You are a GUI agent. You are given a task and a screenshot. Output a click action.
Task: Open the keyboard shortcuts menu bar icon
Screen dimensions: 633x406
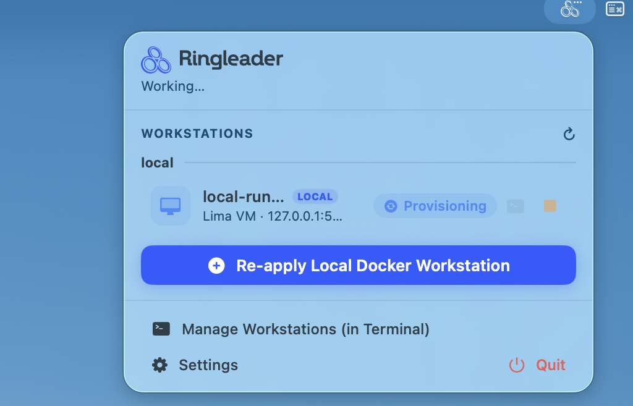click(x=615, y=9)
